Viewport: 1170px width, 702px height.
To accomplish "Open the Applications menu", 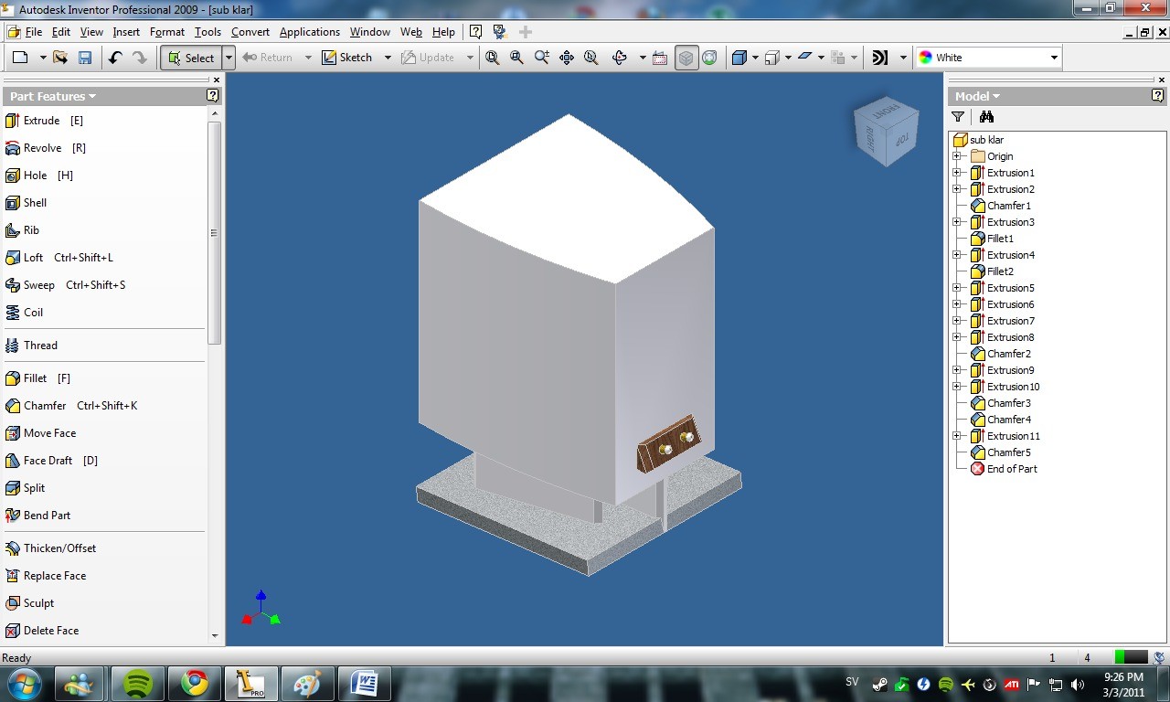I will pos(310,32).
